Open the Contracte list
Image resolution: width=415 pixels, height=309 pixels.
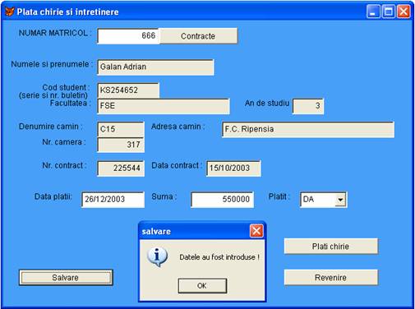[198, 36]
